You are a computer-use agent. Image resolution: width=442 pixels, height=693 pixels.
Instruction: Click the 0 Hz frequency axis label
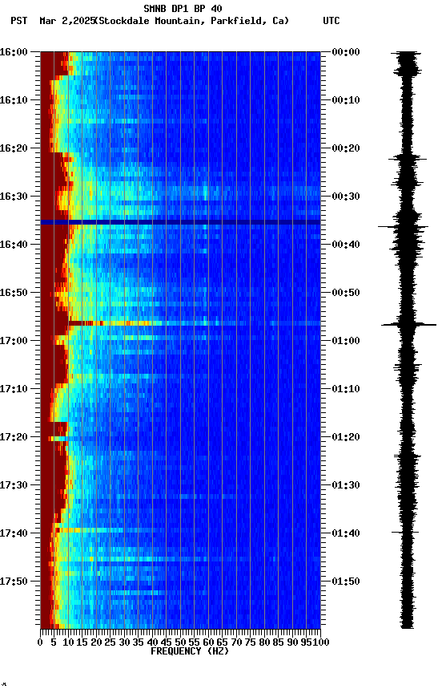click(40, 642)
